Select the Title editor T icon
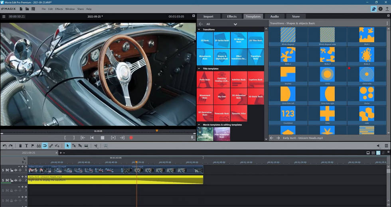The image size is (391, 207). [26, 146]
